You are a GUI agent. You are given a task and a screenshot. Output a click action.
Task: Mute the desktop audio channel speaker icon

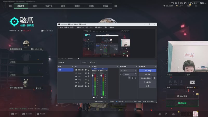pos(94,97)
